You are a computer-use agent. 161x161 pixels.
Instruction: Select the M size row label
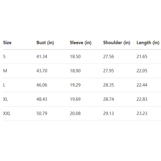pyautogui.click(x=5, y=71)
